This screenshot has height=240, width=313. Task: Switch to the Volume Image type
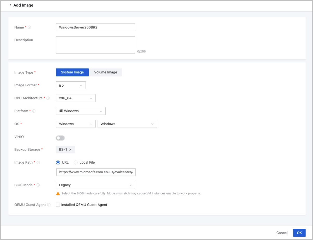click(x=106, y=72)
